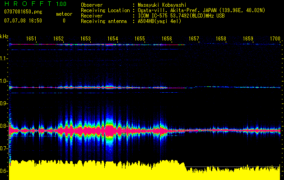Image resolution: width=284 pixels, height=180 pixels.
Task: Click the Receiver field label
Action: tap(92, 16)
